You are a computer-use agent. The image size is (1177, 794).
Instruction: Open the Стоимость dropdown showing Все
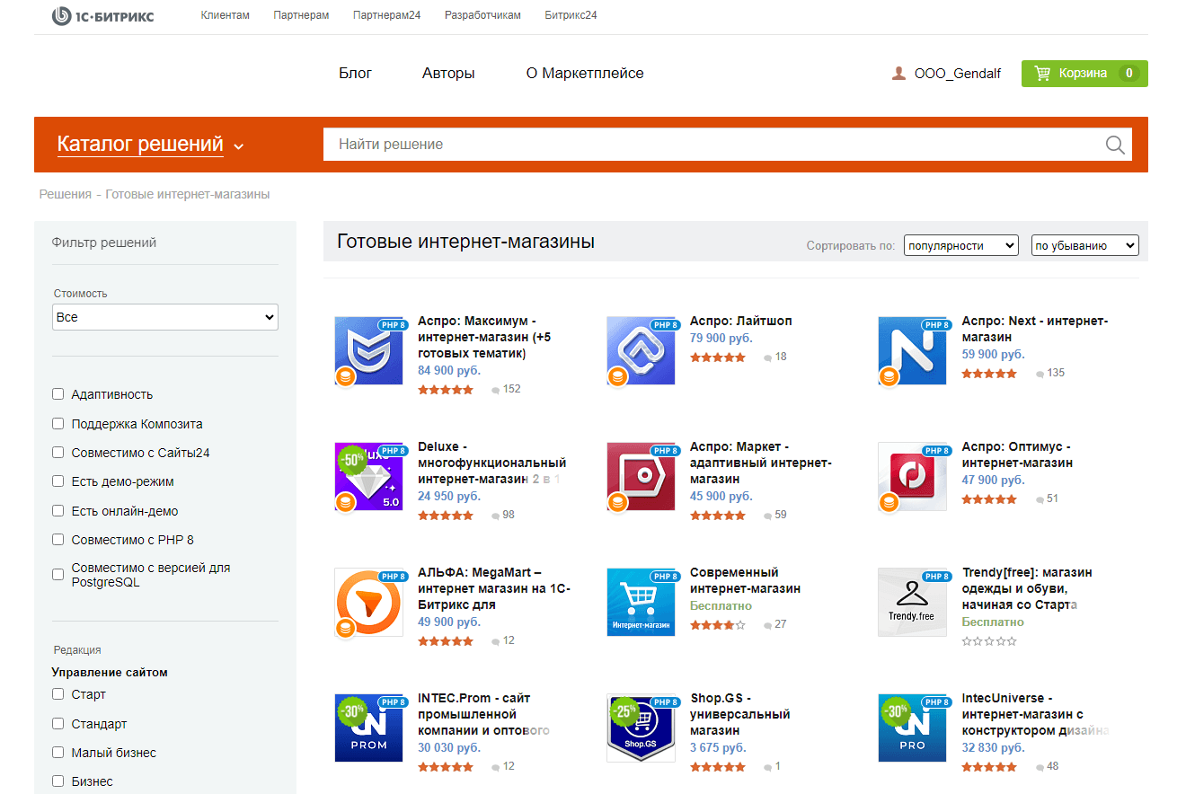point(165,317)
